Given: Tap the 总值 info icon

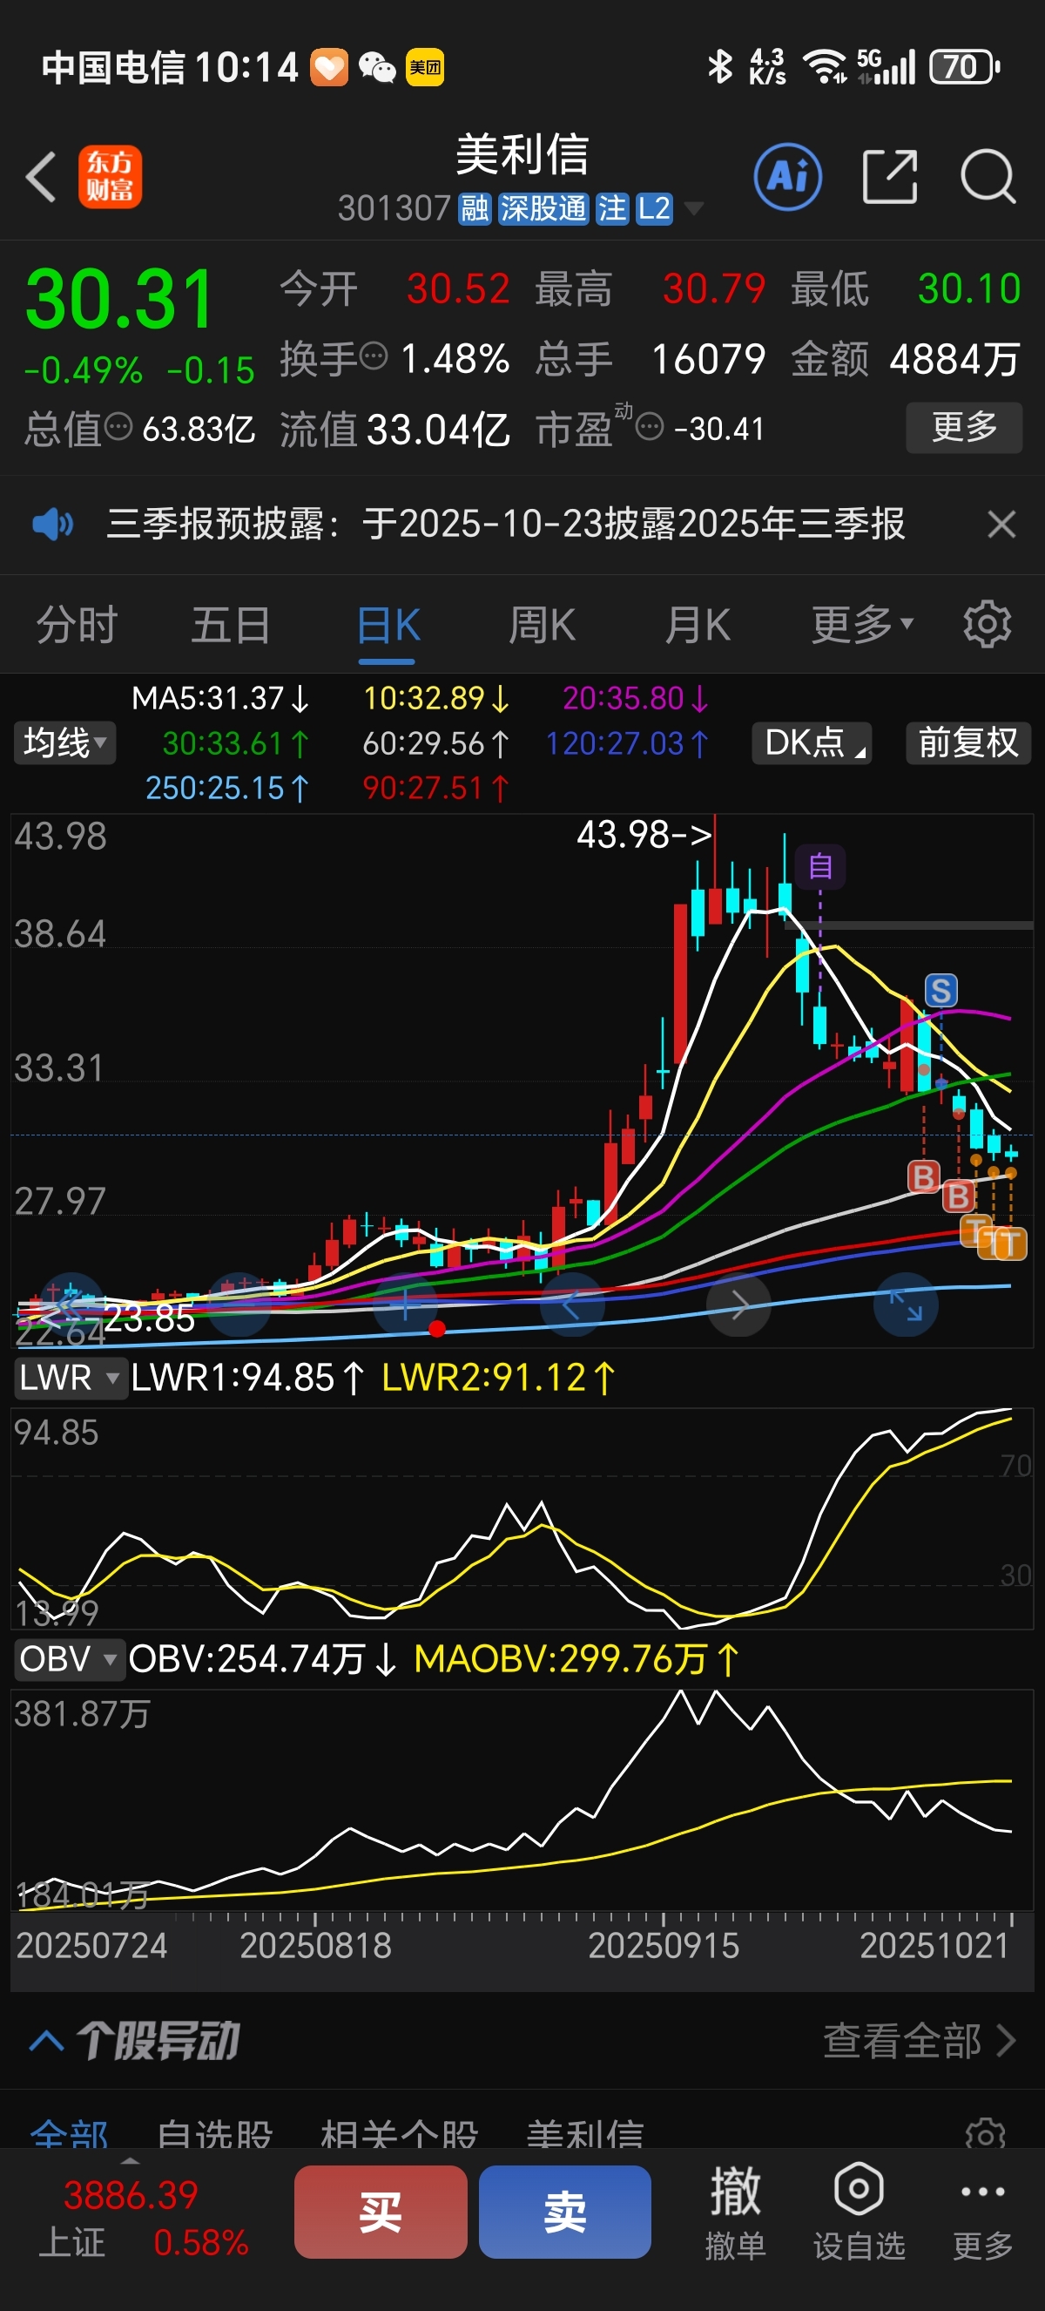Looking at the screenshot, I should click(118, 427).
